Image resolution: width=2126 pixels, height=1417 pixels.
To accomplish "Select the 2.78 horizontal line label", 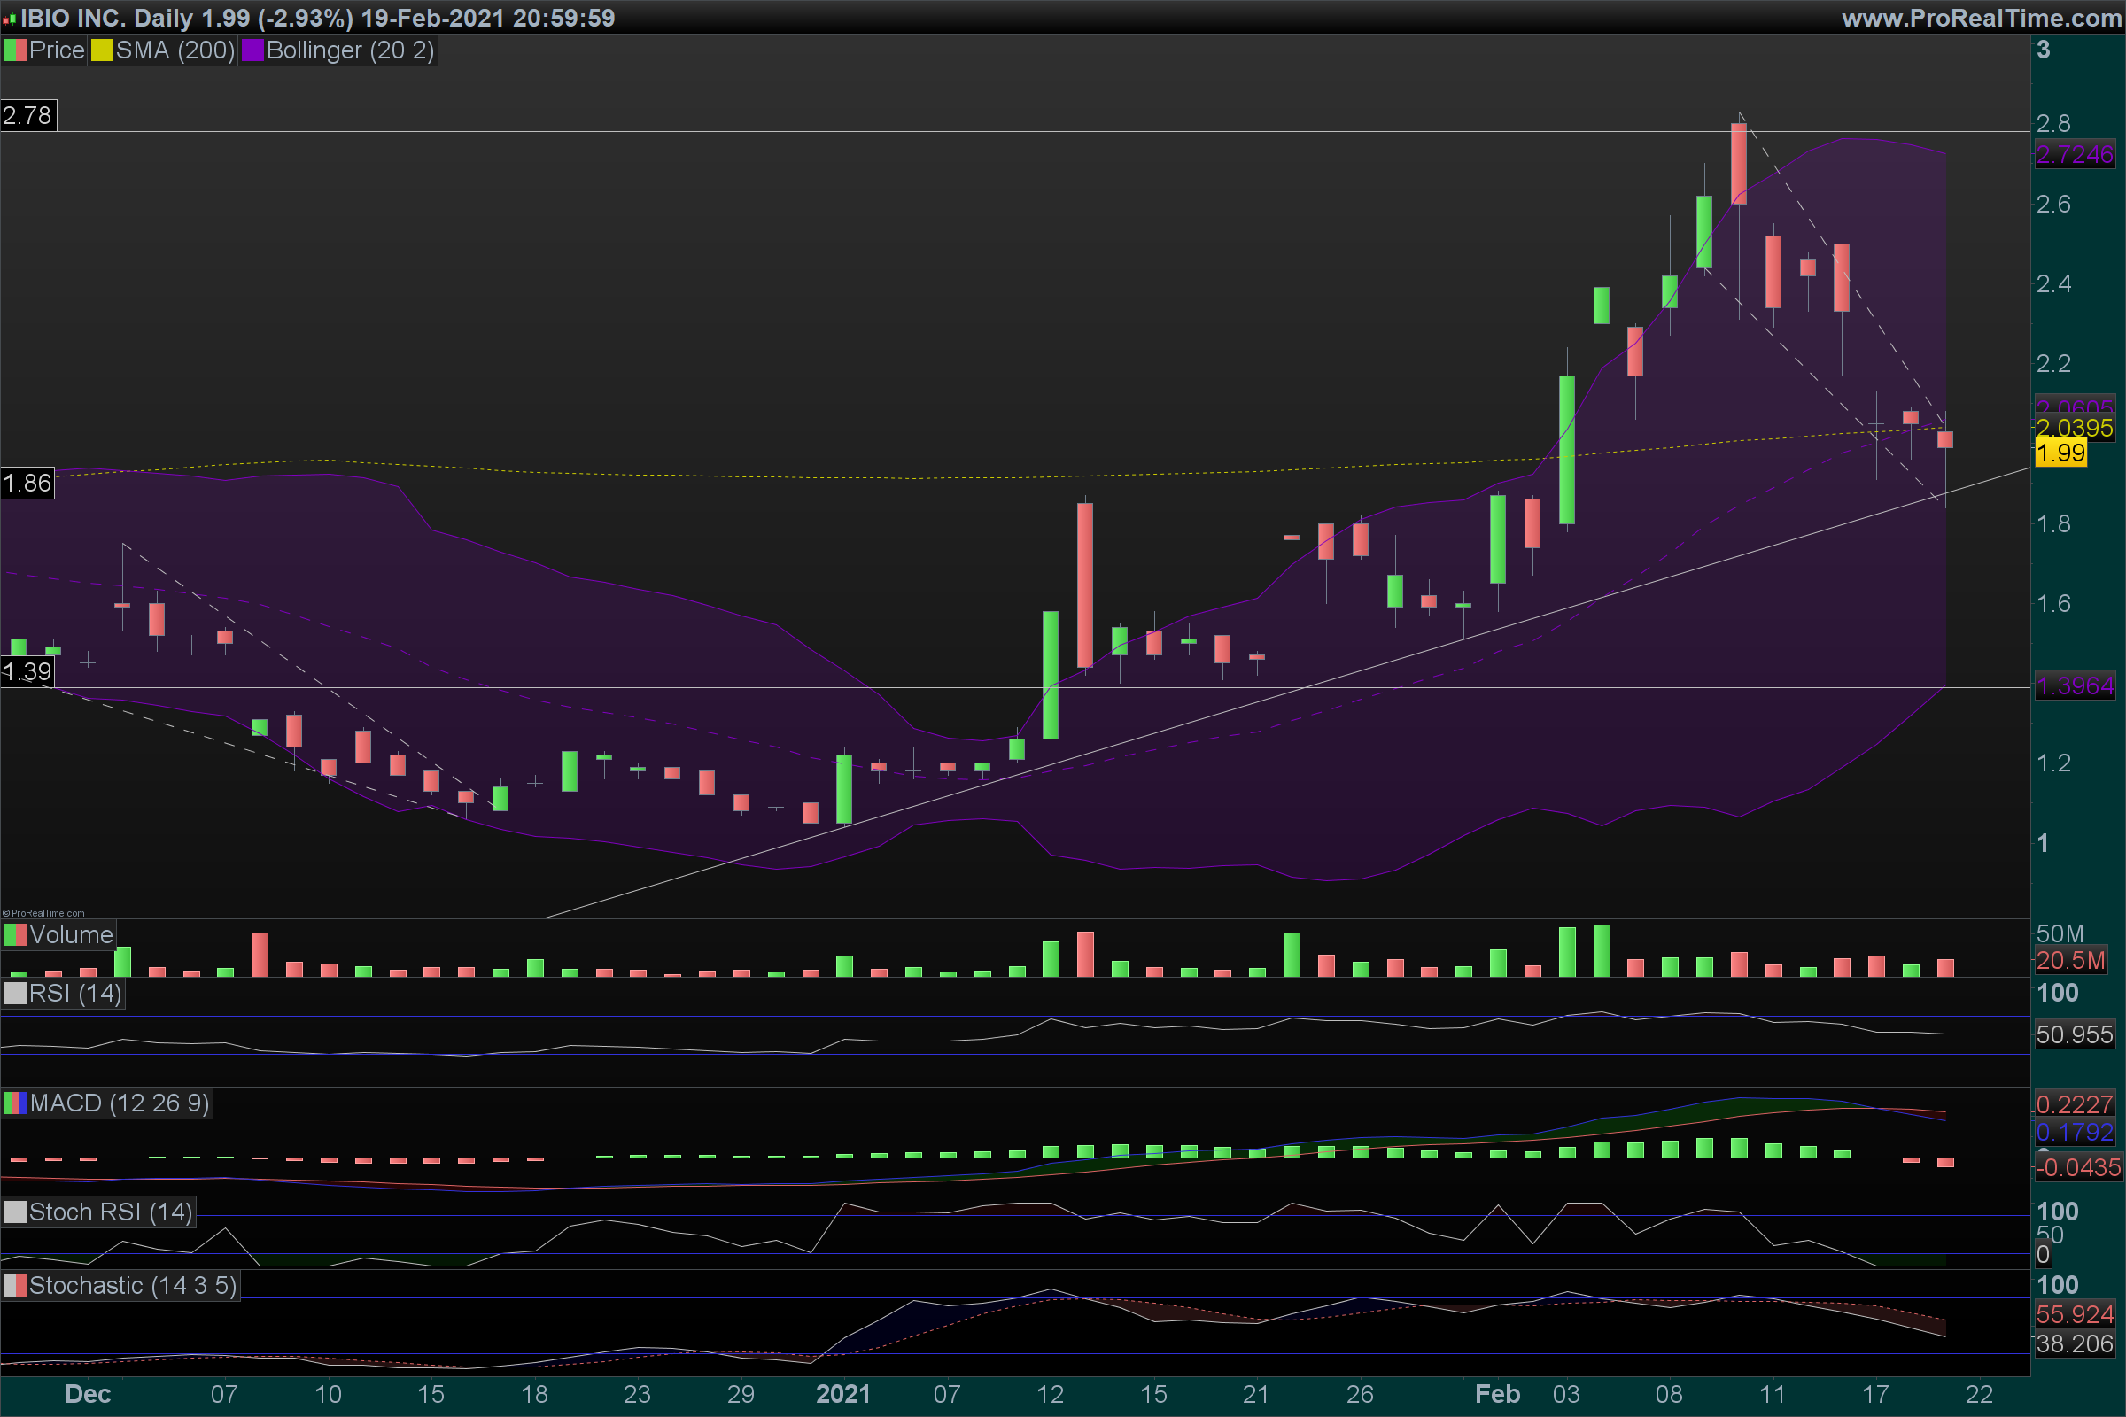I will pyautogui.click(x=28, y=116).
